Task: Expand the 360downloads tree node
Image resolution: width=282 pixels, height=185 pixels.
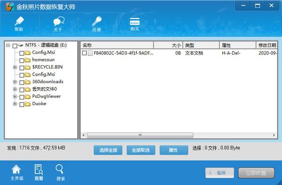Action: point(15,82)
